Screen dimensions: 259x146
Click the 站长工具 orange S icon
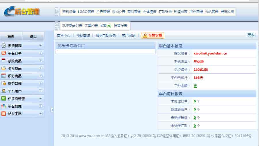4,114
